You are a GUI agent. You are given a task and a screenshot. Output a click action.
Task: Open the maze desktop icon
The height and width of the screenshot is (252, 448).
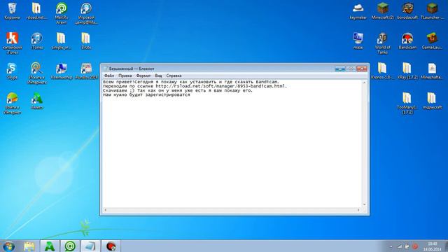358,41
